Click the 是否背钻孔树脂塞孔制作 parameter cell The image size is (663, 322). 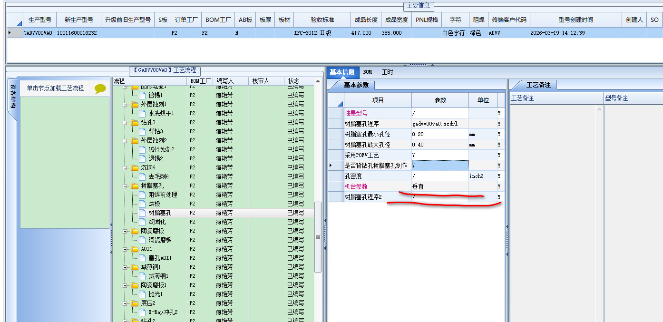pyautogui.click(x=440, y=166)
